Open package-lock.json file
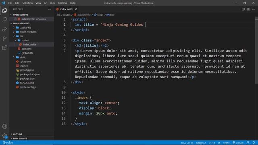The width and height of the screenshot is (258, 145). tap(30, 74)
